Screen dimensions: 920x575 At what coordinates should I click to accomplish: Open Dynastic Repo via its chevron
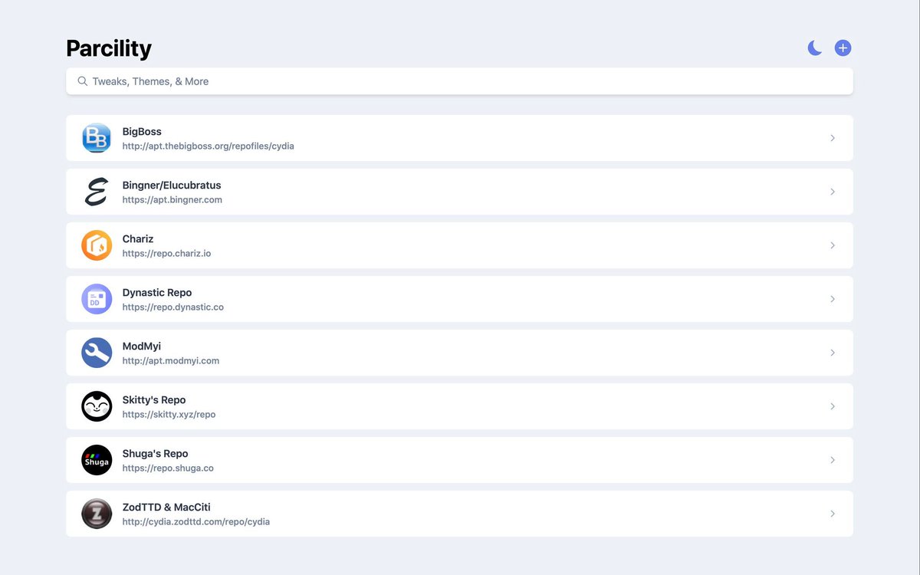(833, 299)
